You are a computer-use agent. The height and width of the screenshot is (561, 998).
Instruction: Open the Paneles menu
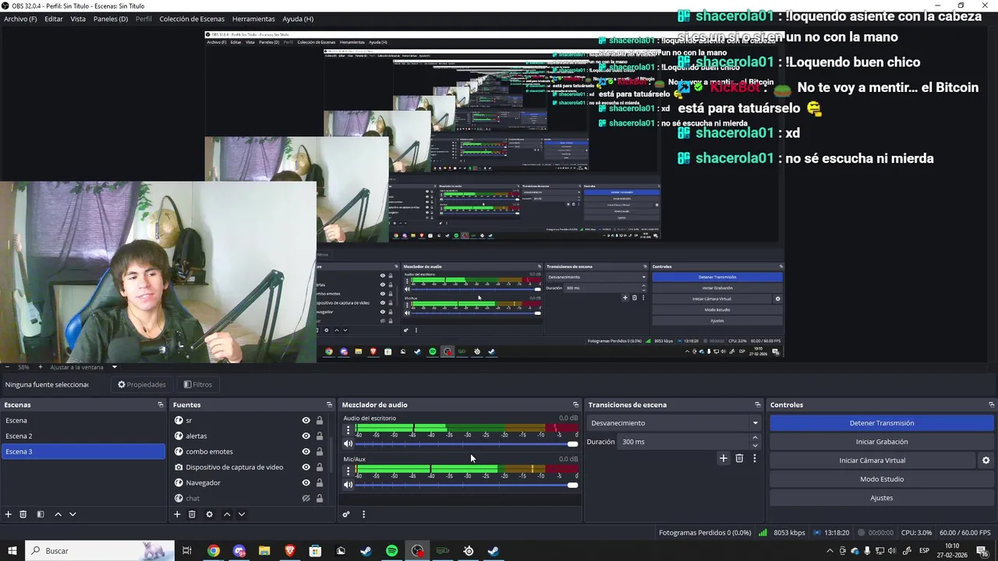pyautogui.click(x=111, y=19)
